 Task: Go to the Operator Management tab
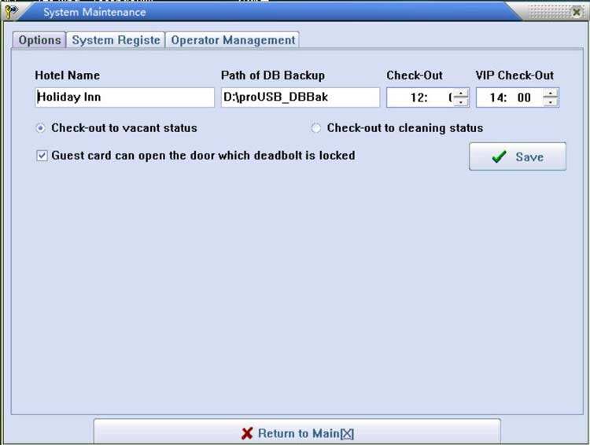pos(233,40)
